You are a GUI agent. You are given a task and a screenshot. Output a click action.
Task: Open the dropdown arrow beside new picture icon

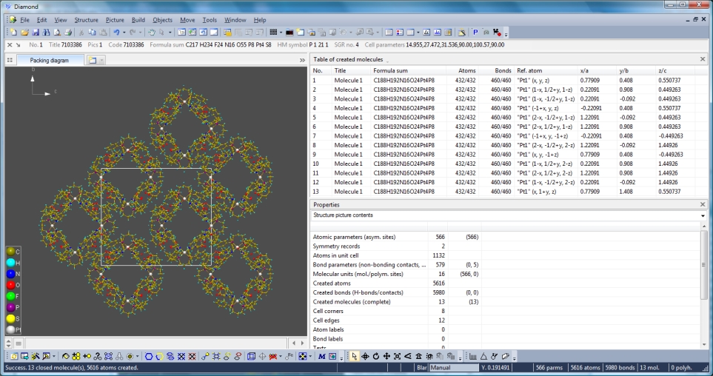point(102,60)
